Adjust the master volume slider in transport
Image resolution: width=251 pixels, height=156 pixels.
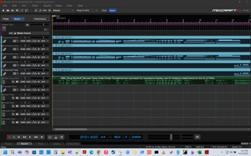point(171,137)
